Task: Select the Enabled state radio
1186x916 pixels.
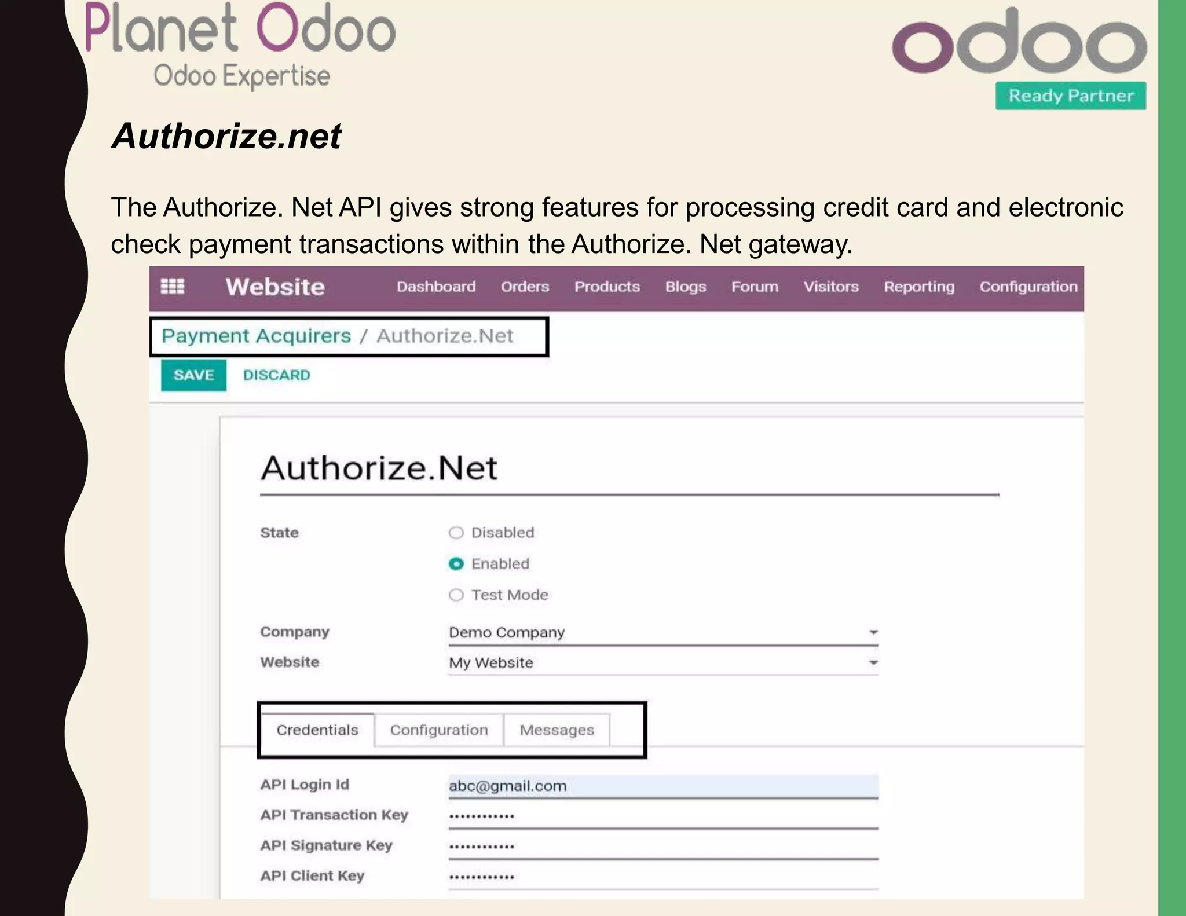Action: pos(456,564)
